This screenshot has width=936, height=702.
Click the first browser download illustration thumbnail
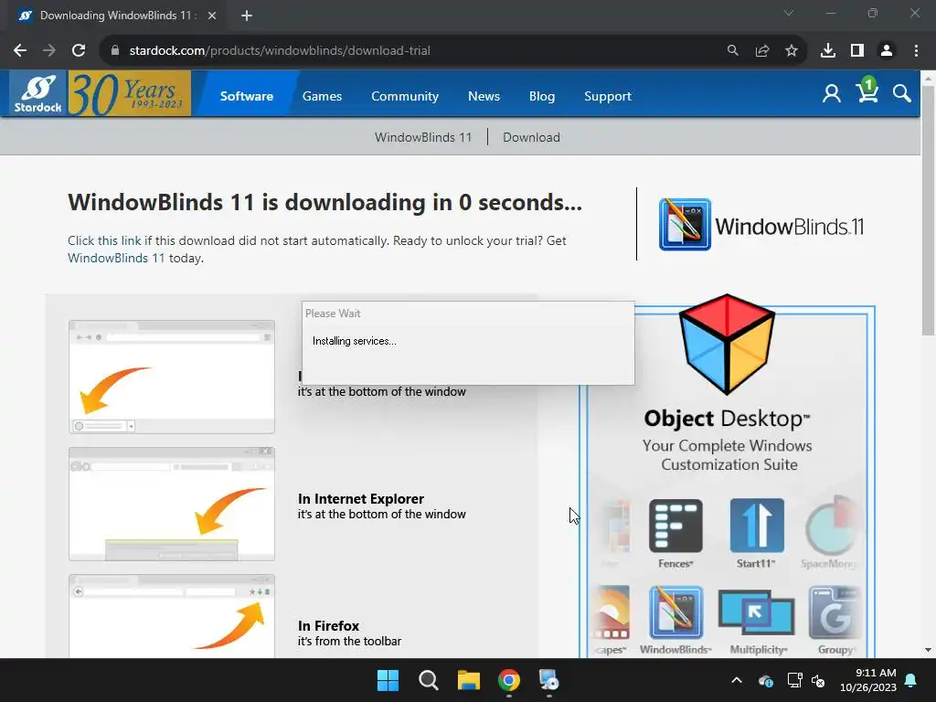coord(172,377)
